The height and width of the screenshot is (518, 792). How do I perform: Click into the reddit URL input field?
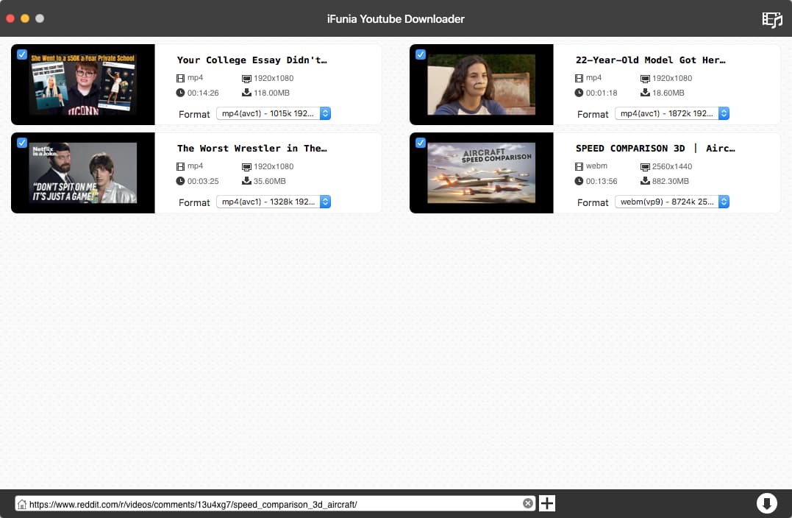pyautogui.click(x=272, y=504)
